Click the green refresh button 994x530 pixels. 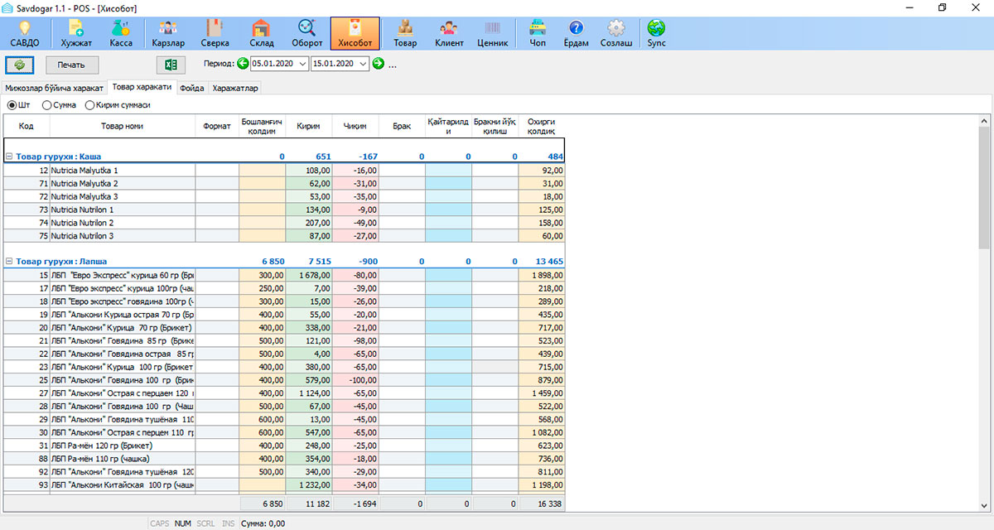[x=19, y=64]
